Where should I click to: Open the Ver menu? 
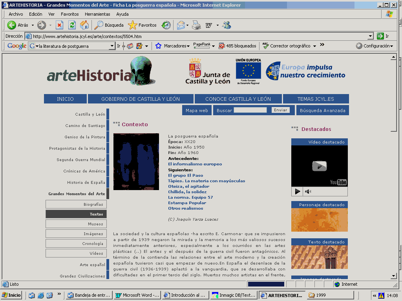pyautogui.click(x=51, y=14)
